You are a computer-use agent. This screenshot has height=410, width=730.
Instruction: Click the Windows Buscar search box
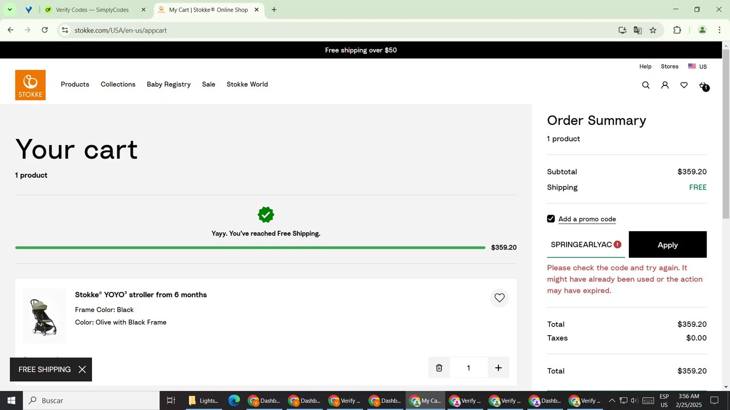(x=91, y=401)
